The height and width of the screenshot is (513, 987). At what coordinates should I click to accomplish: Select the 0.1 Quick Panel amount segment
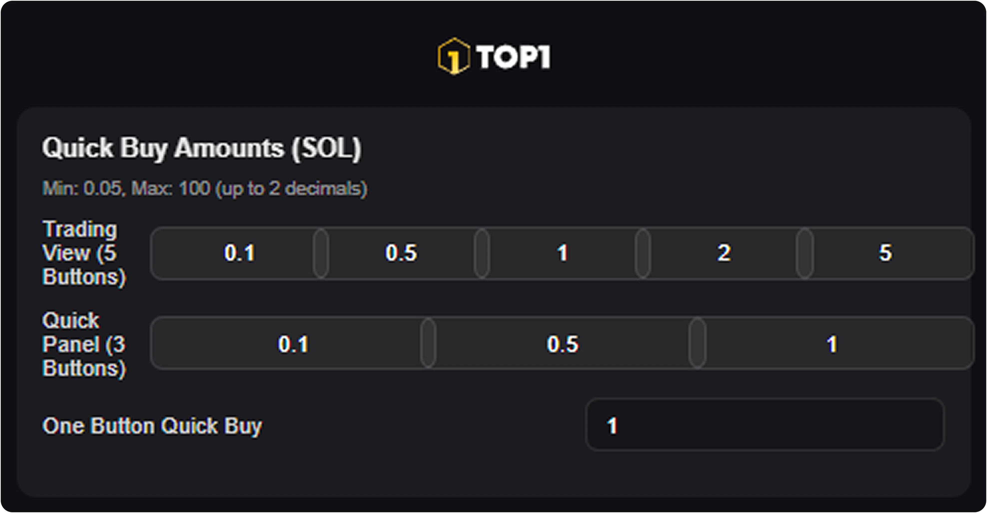point(293,344)
